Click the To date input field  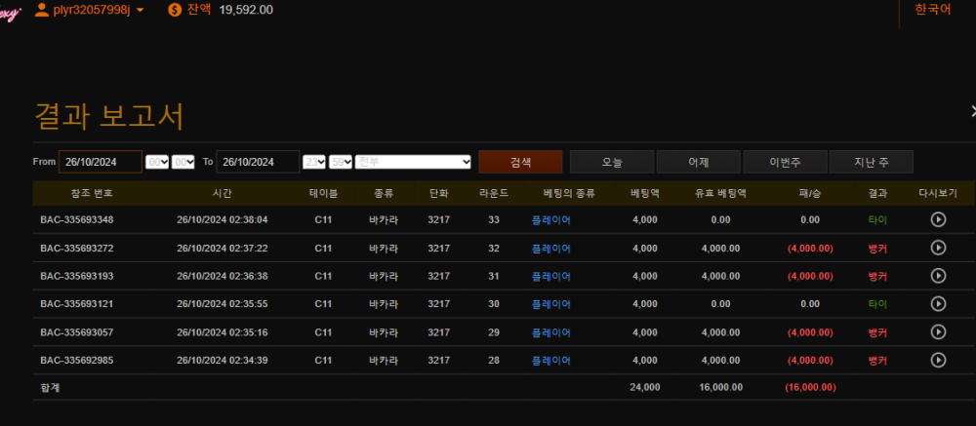click(258, 162)
